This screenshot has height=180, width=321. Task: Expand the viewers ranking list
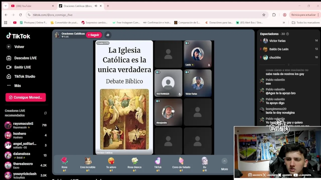289,65
